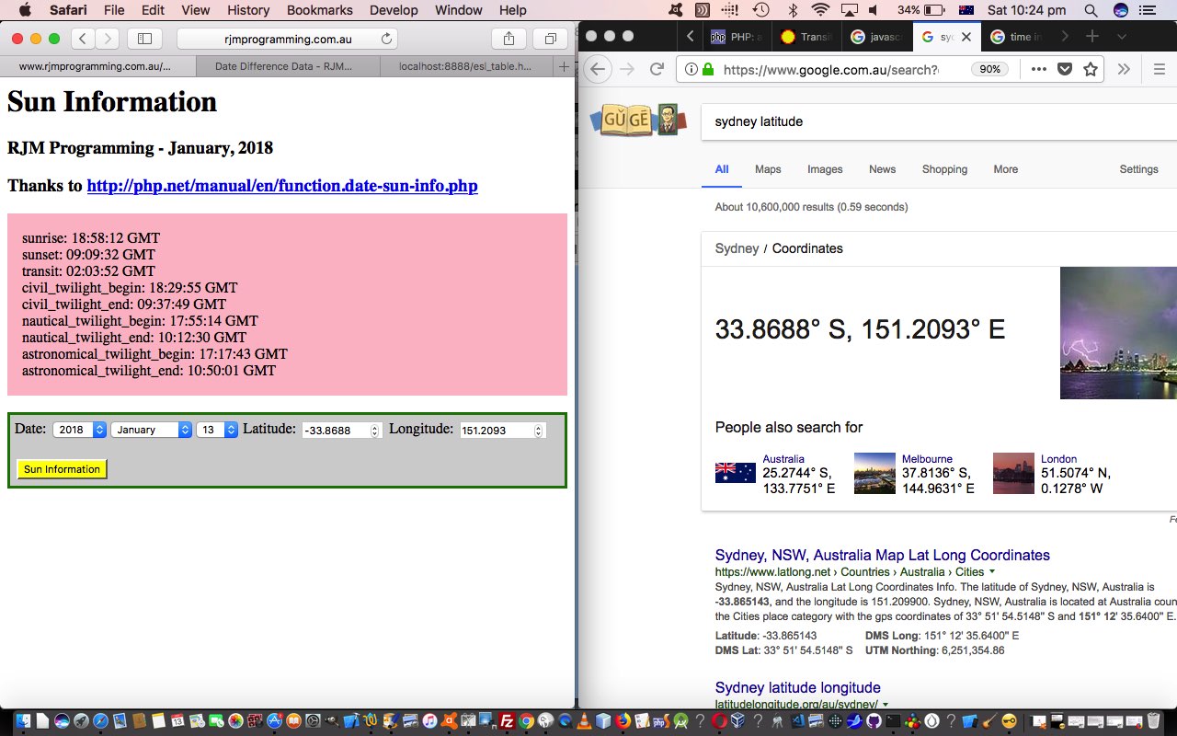
Task: Open Spotlight search in menu bar
Action: point(1091,10)
